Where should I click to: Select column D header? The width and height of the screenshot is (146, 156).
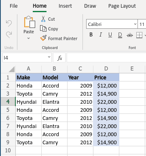[106, 69]
